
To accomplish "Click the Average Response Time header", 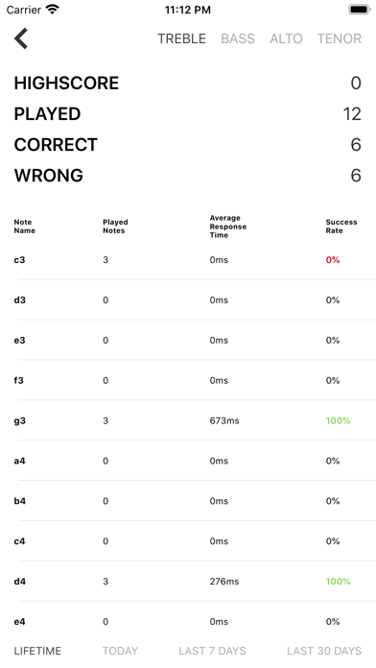I will pos(228,227).
